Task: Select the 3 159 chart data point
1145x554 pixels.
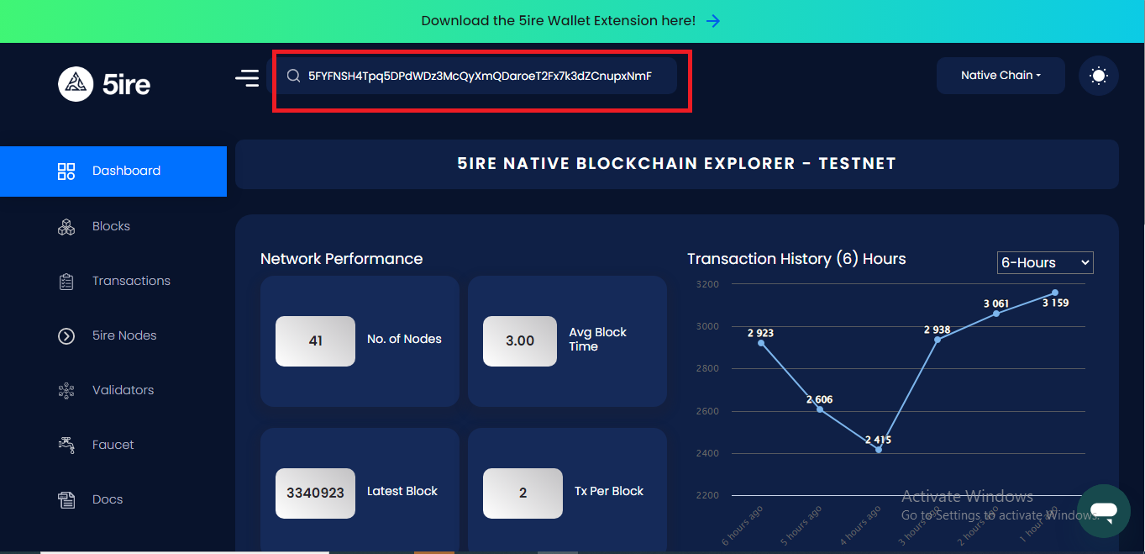Action: pos(1055,293)
